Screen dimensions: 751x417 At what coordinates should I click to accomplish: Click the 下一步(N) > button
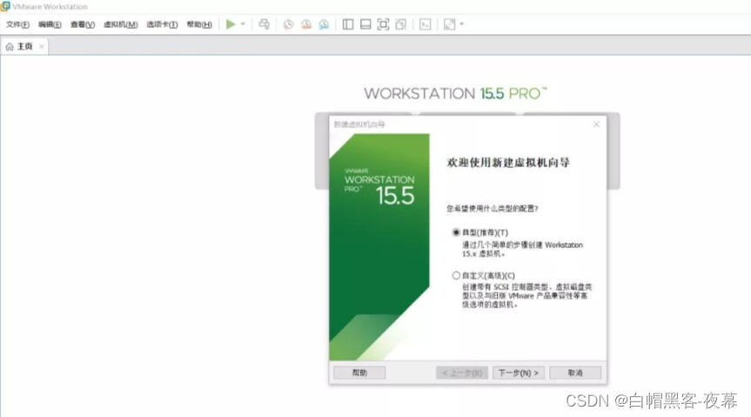tap(519, 373)
